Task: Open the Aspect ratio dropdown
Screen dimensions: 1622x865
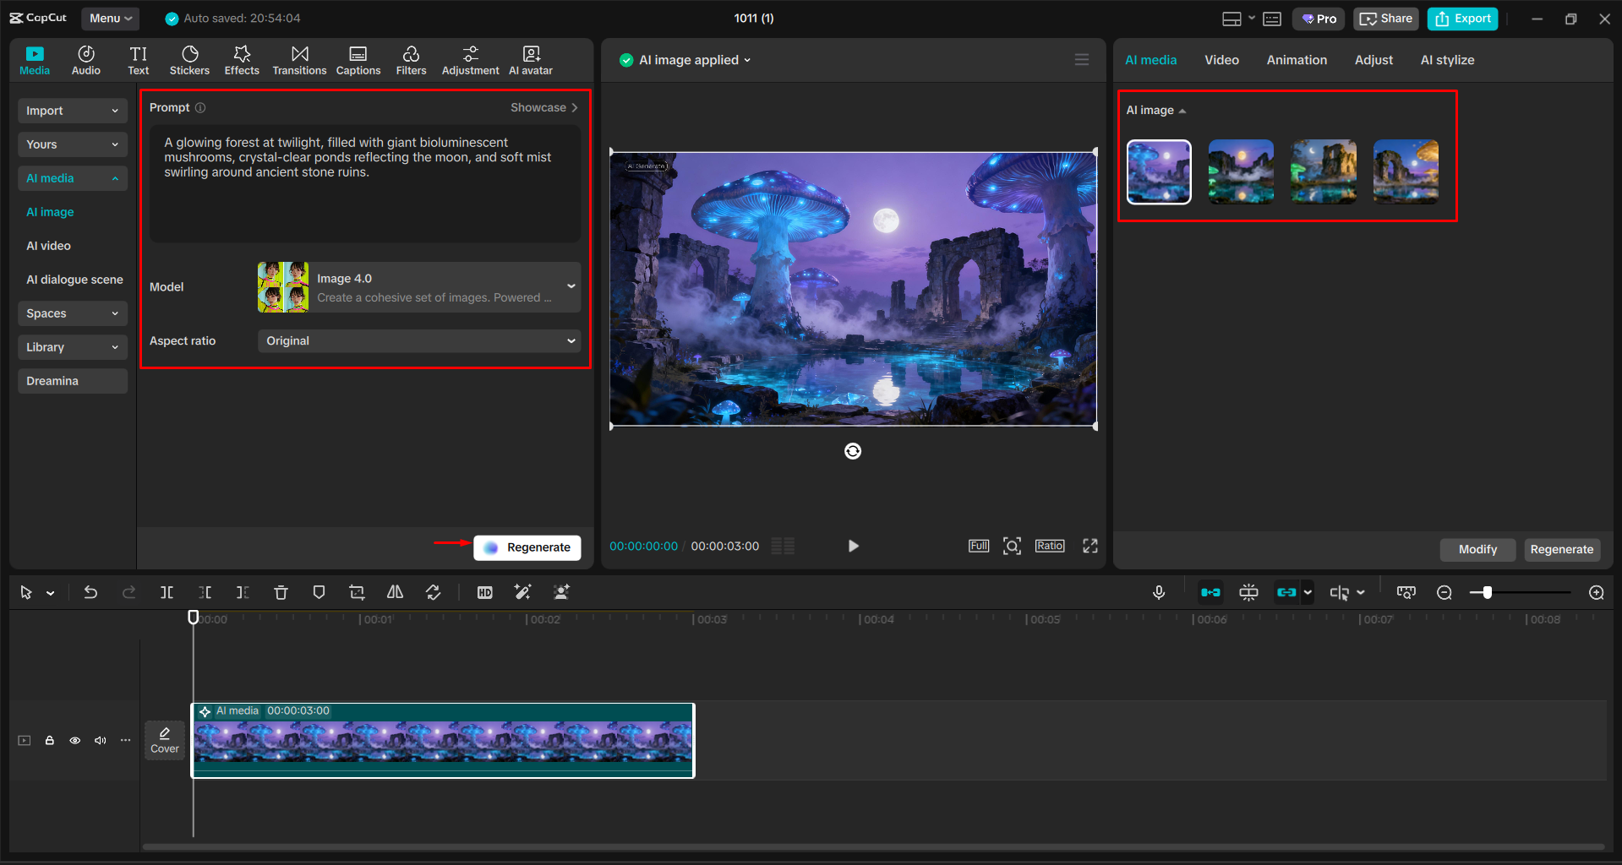Action: (x=418, y=341)
